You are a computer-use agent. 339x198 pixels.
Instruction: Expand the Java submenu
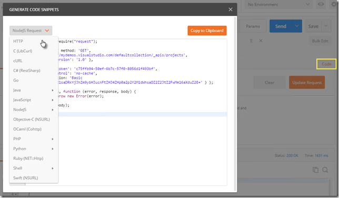34,90
